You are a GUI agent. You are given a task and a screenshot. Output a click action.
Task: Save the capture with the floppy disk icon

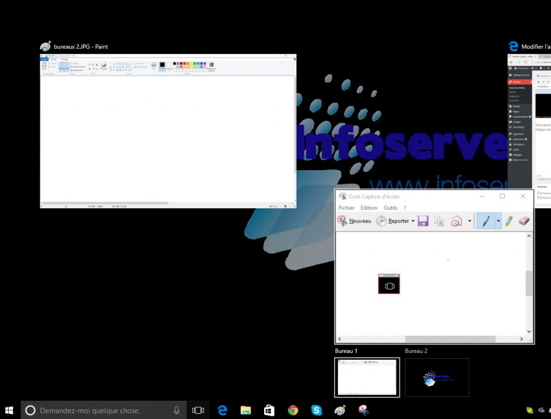[423, 221]
